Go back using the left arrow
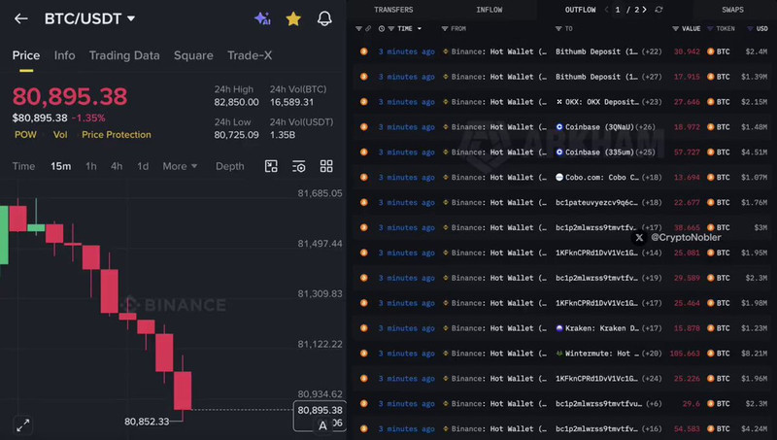 [20, 18]
